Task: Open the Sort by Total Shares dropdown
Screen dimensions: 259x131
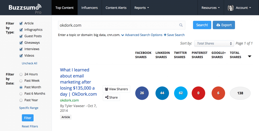Action: [214, 43]
